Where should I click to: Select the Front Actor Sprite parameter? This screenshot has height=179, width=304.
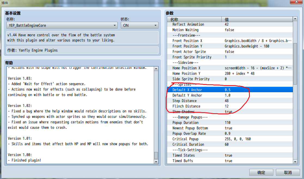(x=230, y=52)
